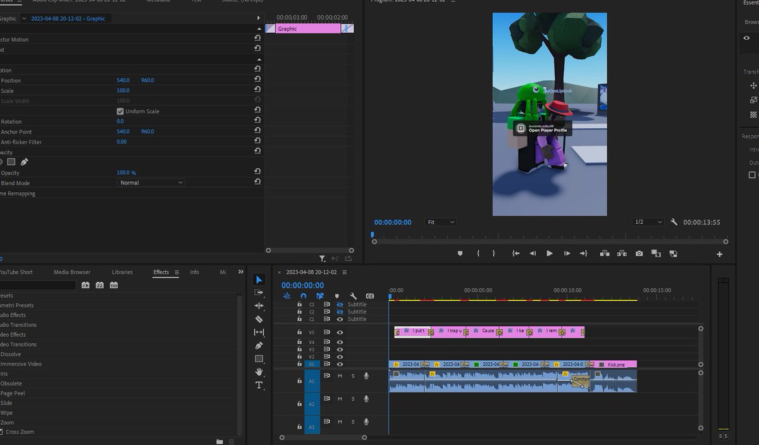Click the wrench icon in the Program monitor
759x445 pixels.
click(x=674, y=222)
